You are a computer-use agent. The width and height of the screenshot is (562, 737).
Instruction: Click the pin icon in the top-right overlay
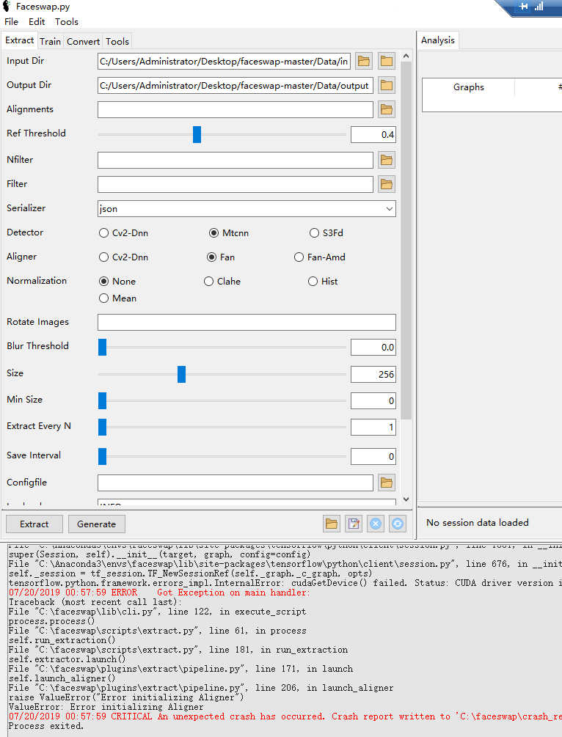[523, 7]
